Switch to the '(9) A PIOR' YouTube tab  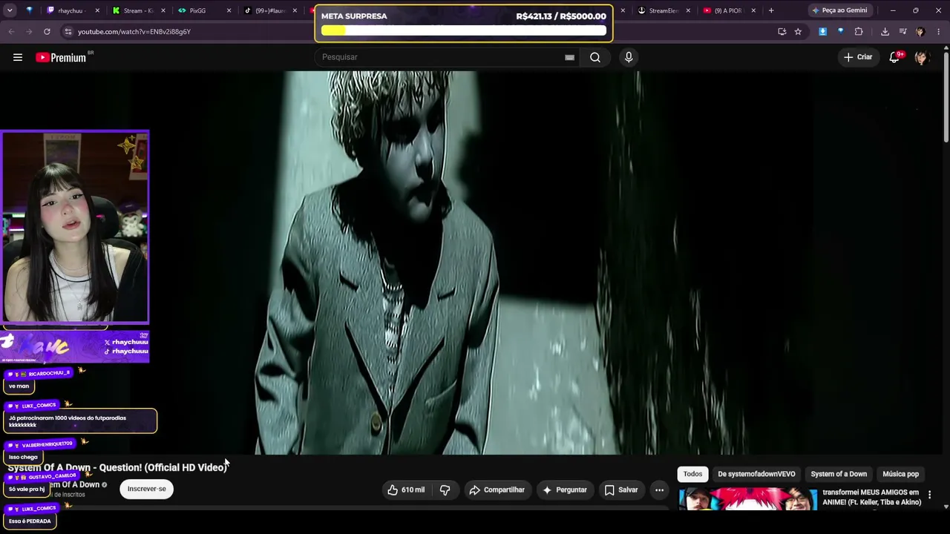730,10
